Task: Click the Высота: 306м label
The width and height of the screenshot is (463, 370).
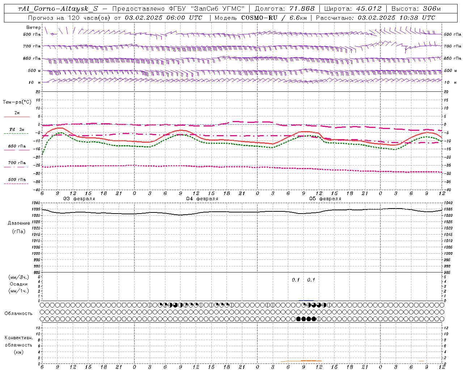Action: pos(416,9)
